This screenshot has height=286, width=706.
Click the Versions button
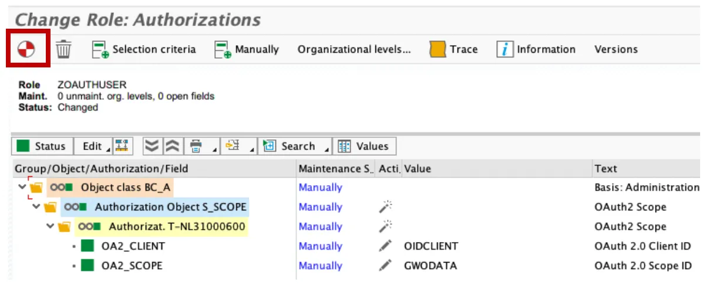pos(616,50)
